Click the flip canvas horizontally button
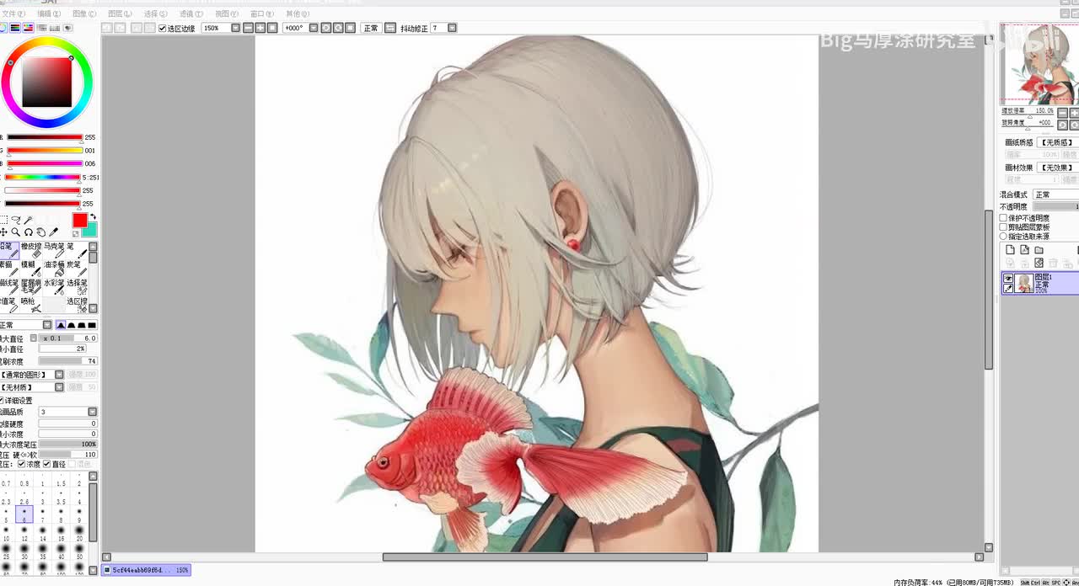This screenshot has width=1079, height=586. click(x=390, y=28)
